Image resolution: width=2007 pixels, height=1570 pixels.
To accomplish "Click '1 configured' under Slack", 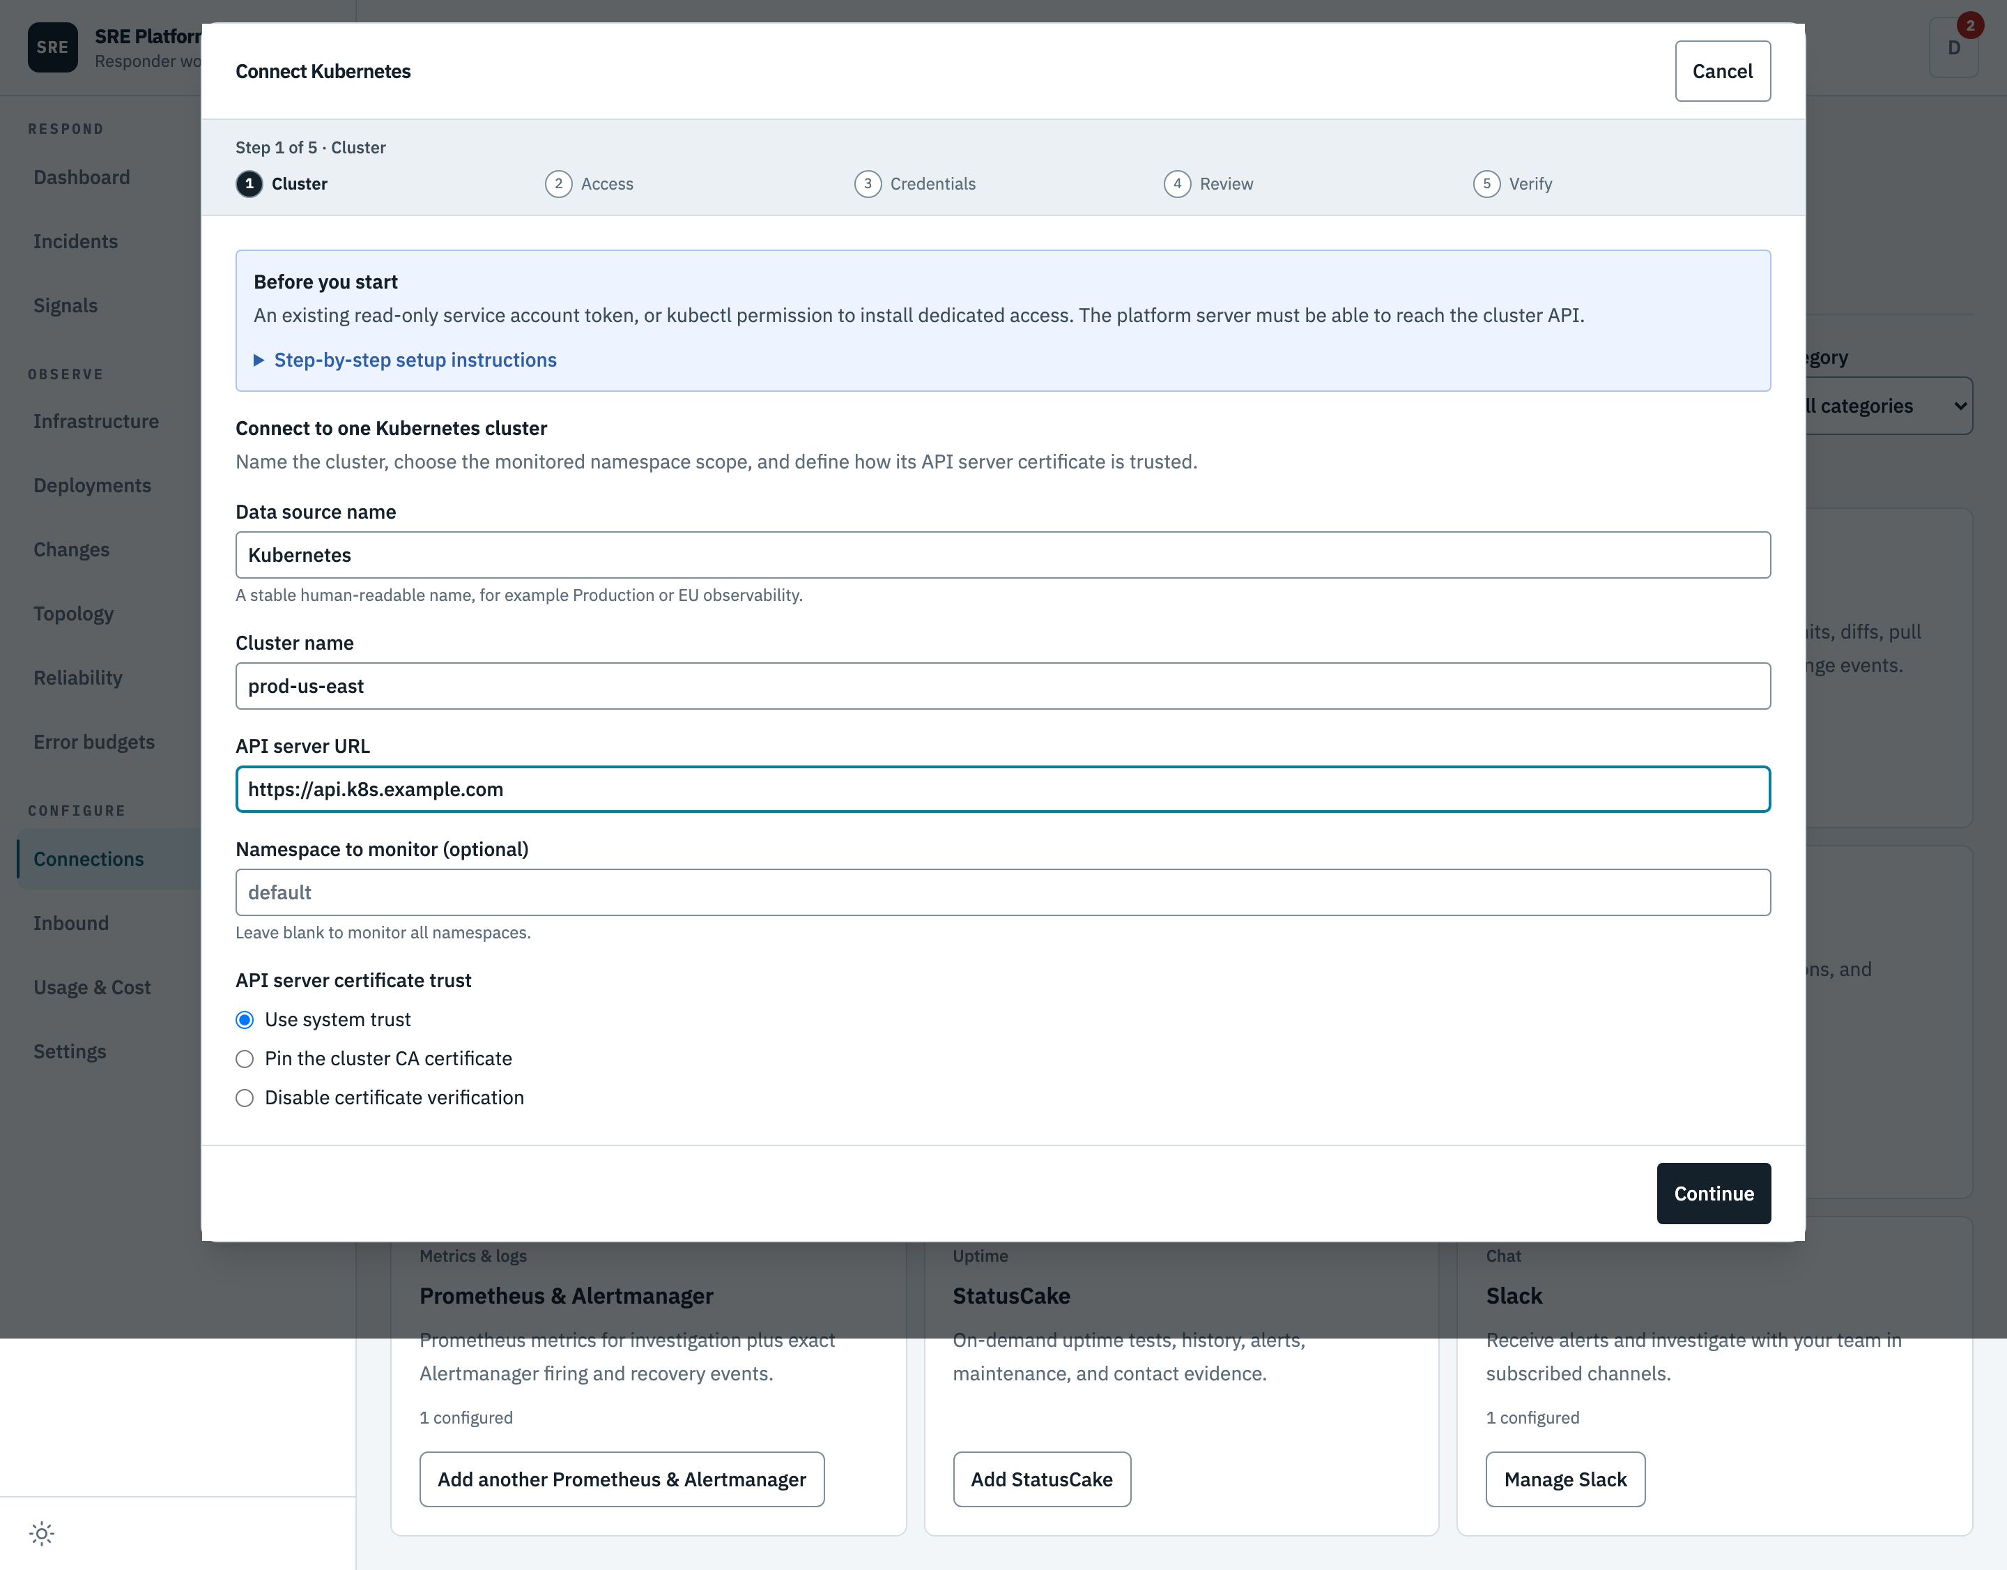I will [1532, 1417].
